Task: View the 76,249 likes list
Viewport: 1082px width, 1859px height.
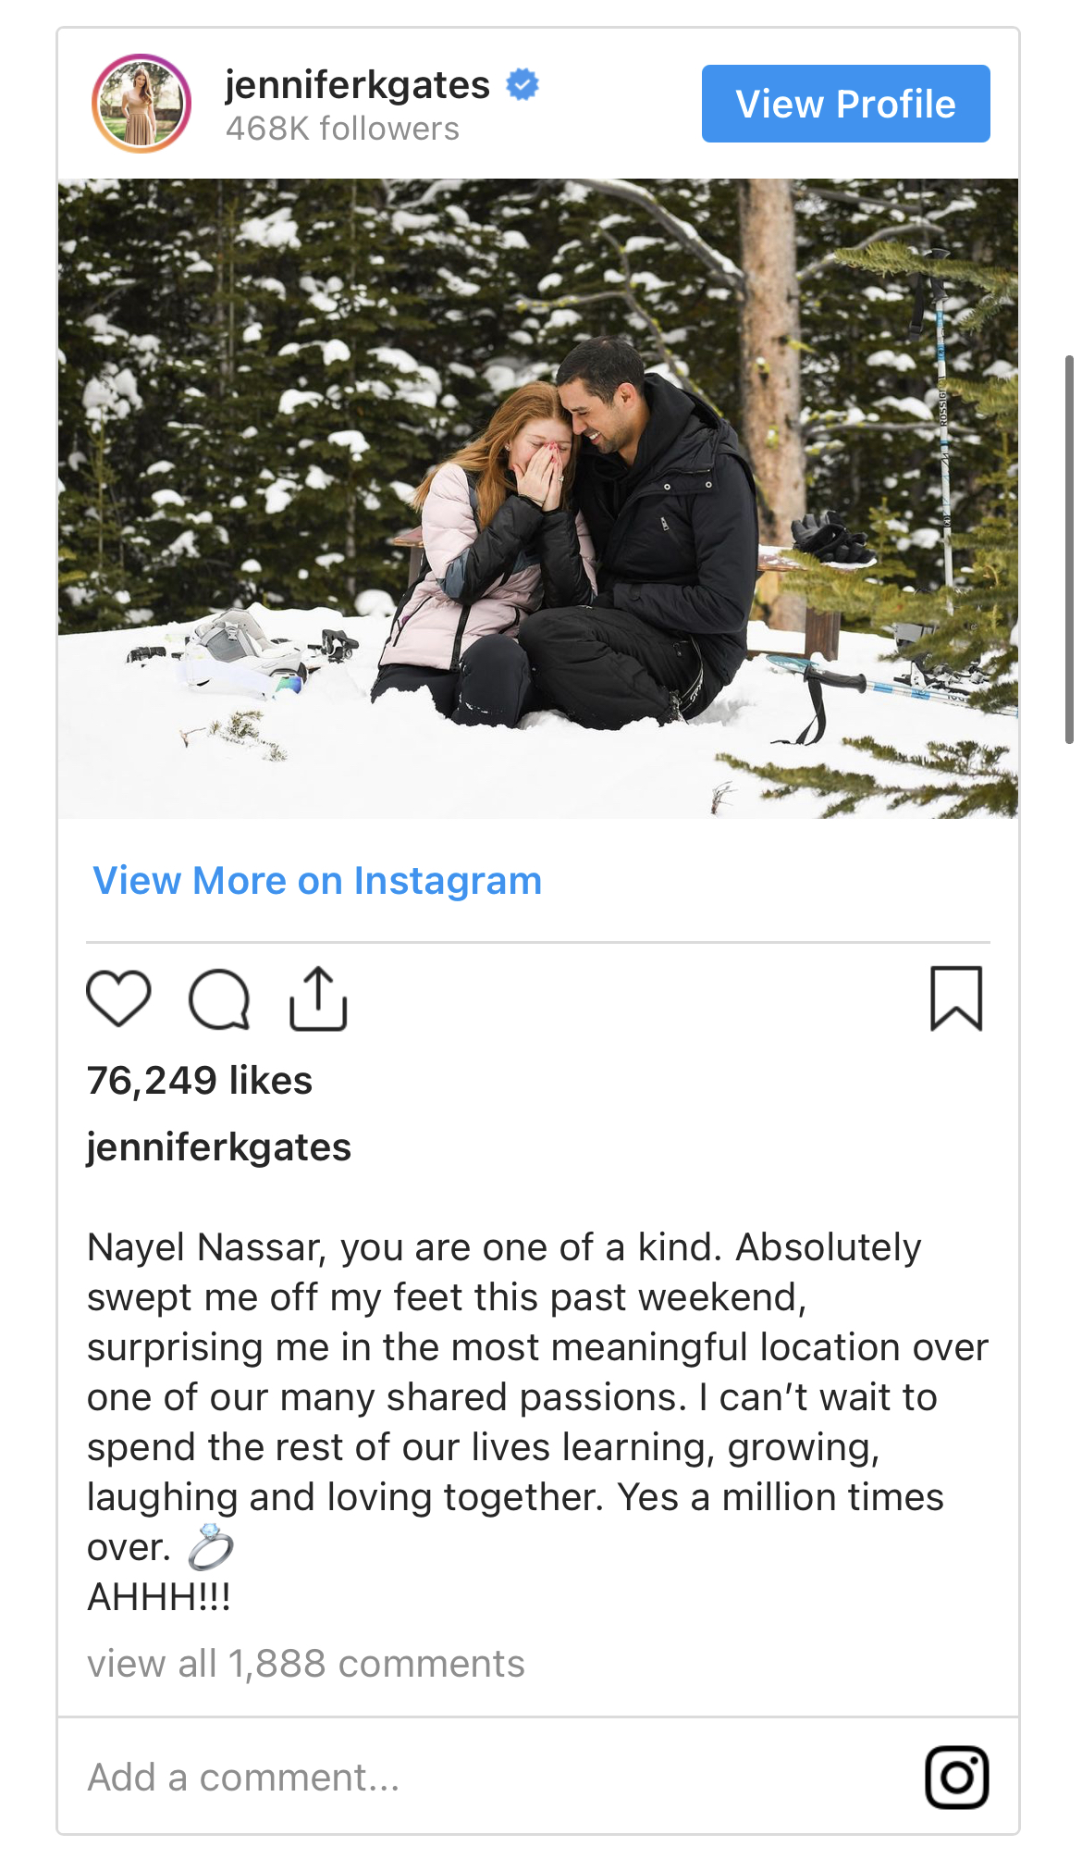Action: click(x=200, y=1080)
